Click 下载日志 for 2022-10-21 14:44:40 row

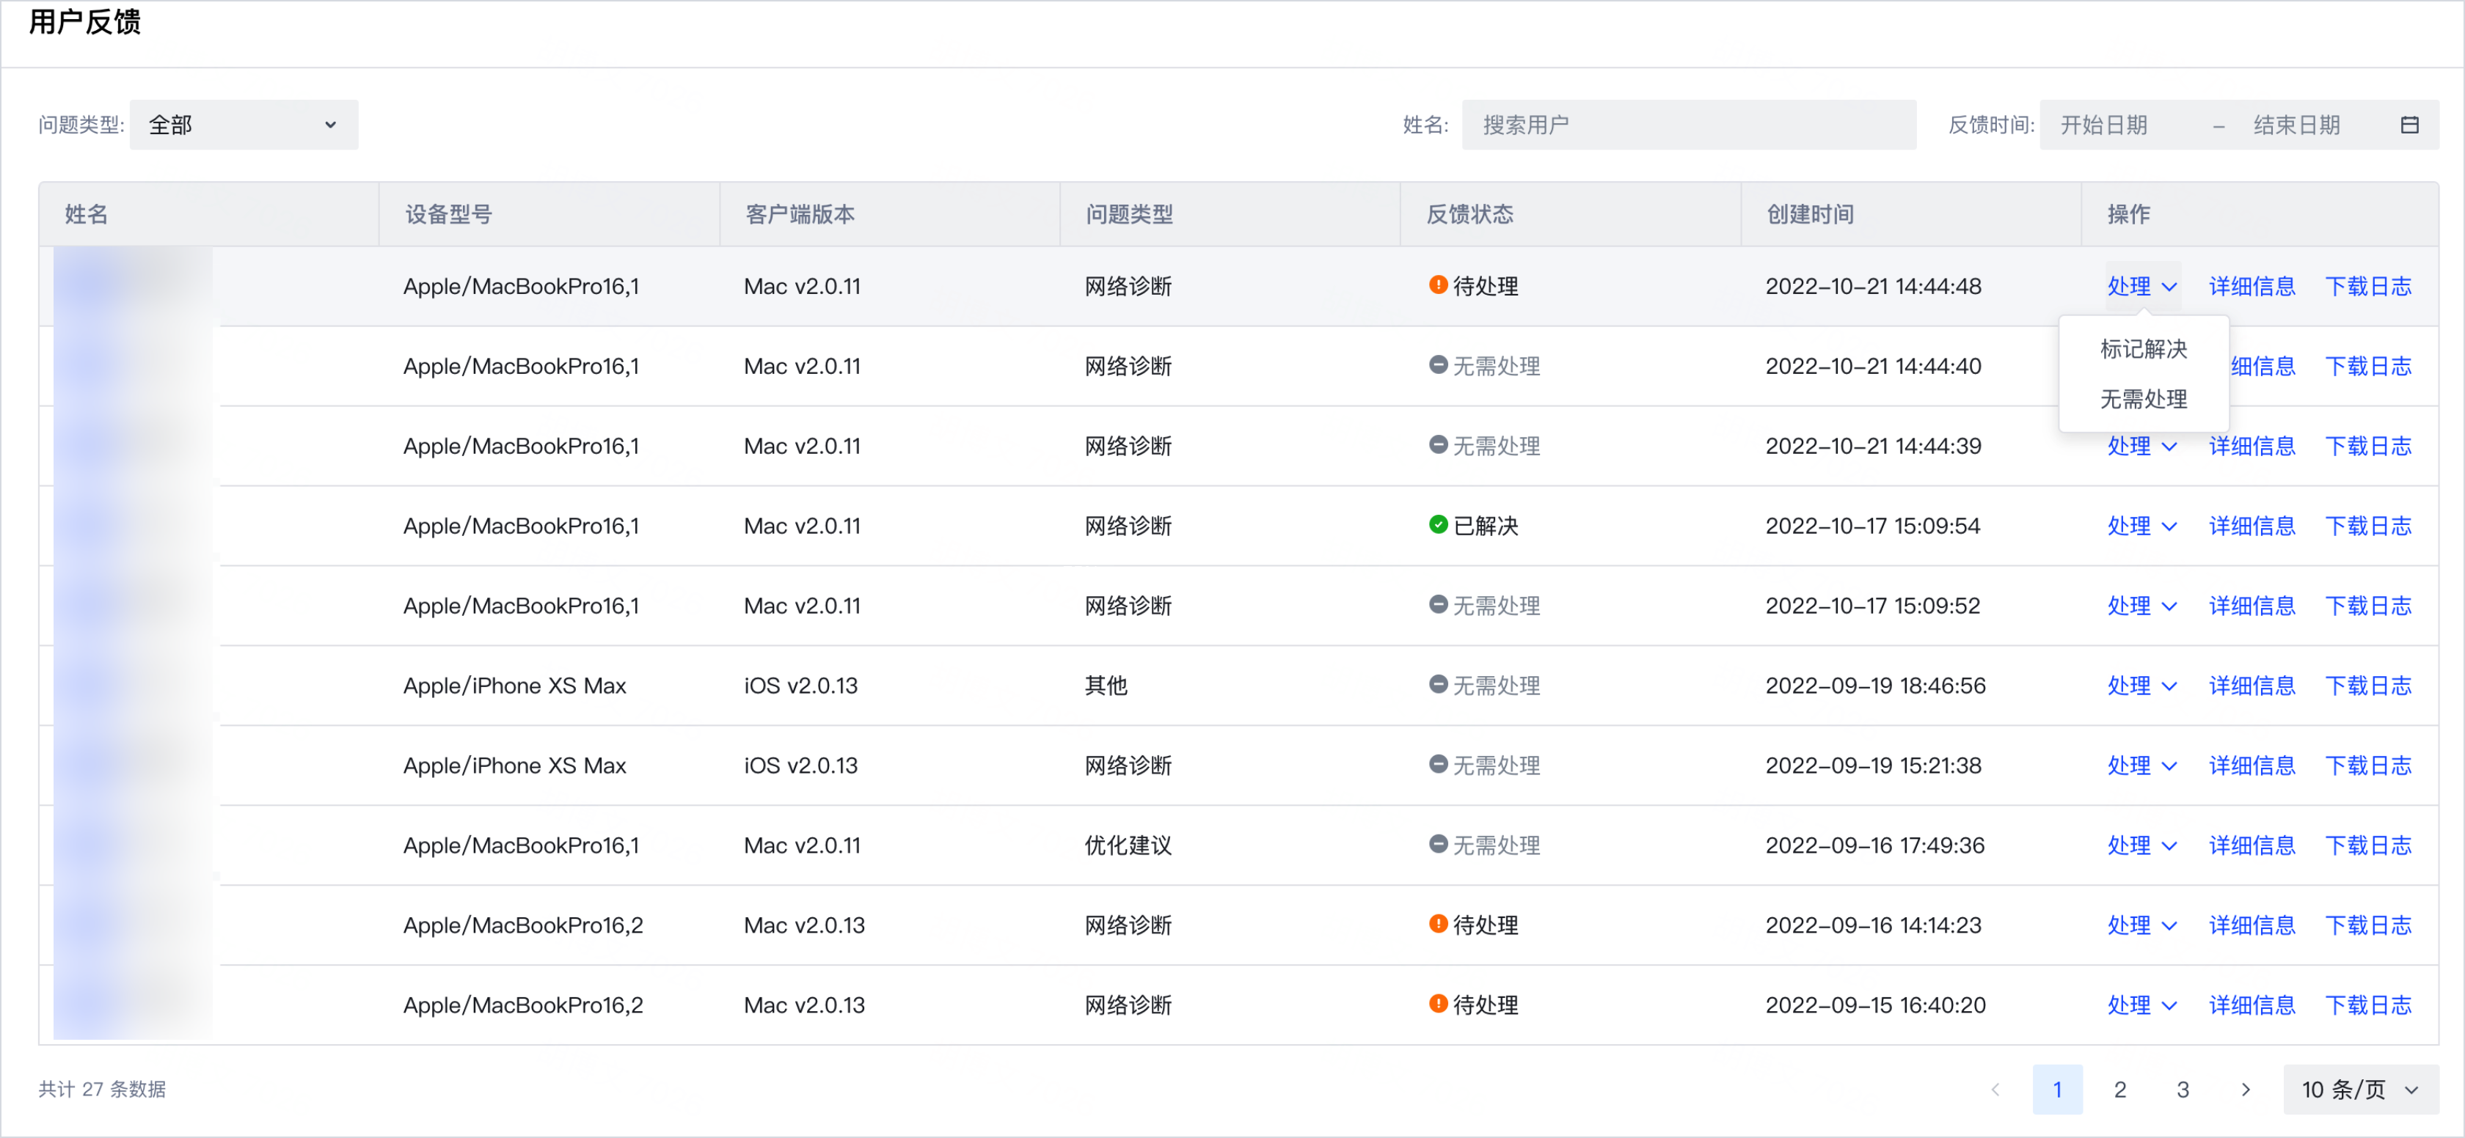[2368, 367]
